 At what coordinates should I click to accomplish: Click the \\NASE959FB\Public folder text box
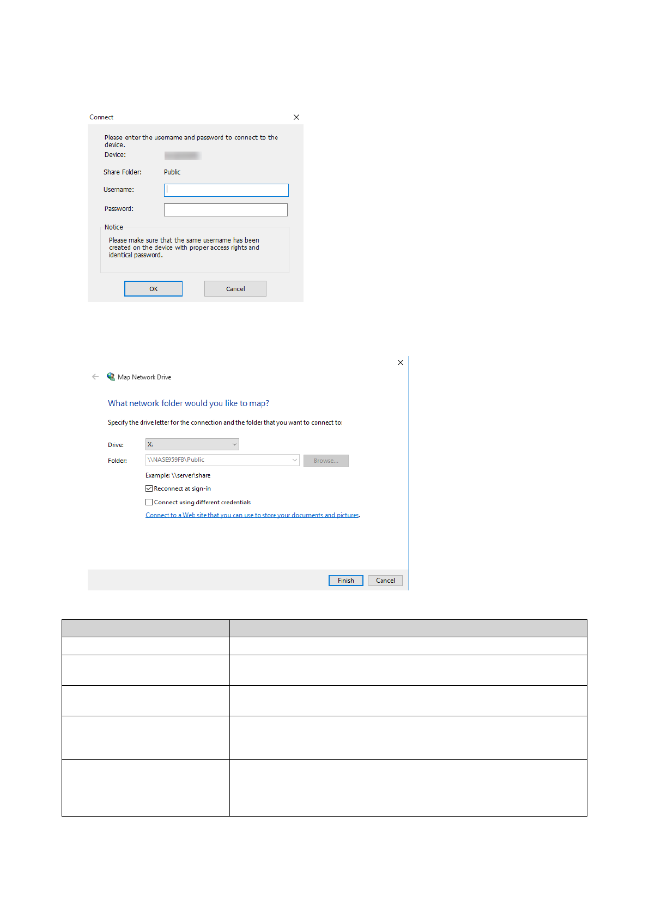point(218,460)
